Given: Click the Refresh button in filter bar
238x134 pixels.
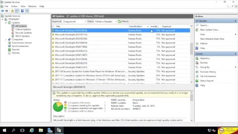Looking at the screenshot, I should tap(123, 22).
